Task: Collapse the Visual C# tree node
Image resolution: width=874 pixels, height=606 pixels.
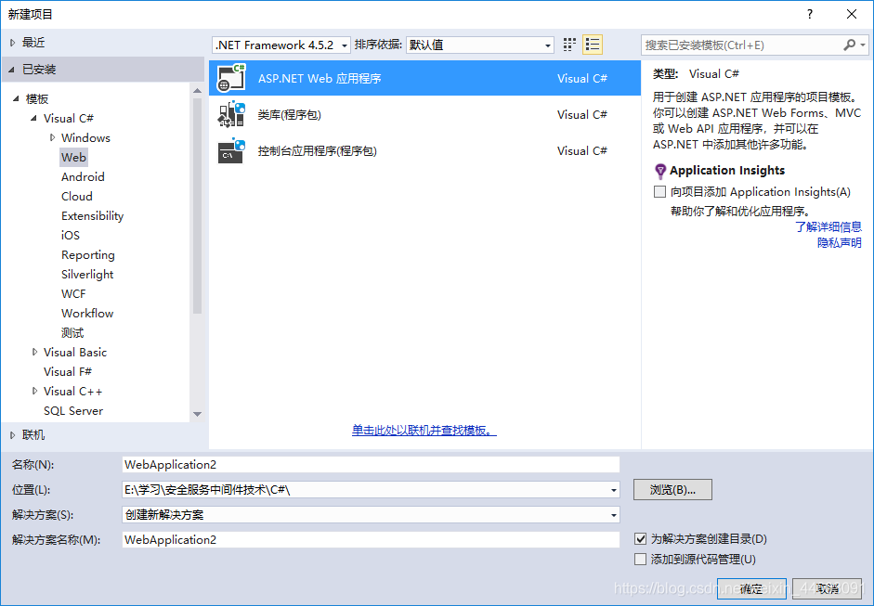Action: (x=34, y=118)
